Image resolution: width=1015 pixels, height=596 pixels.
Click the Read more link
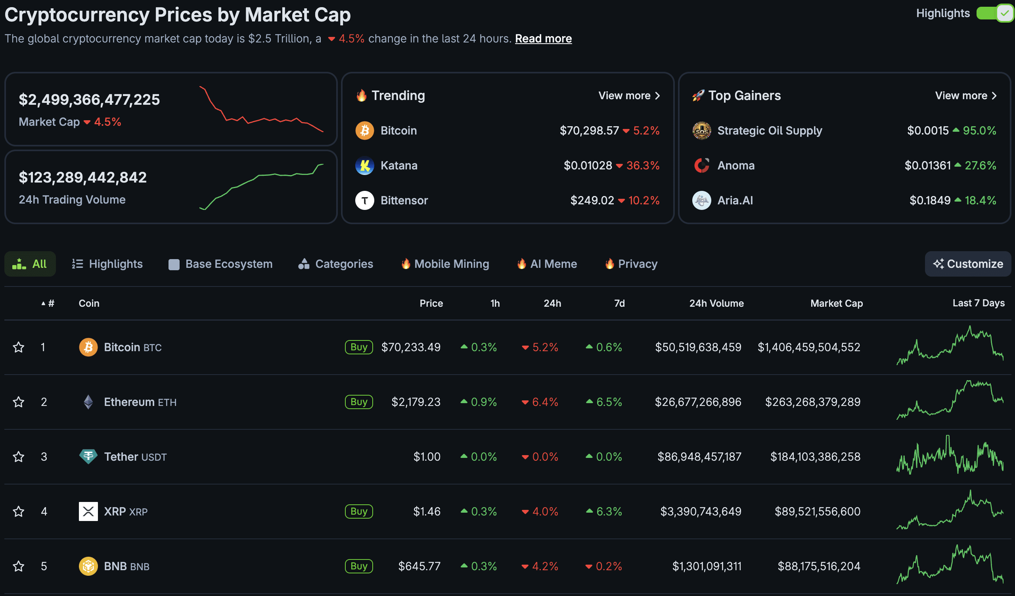(x=543, y=38)
